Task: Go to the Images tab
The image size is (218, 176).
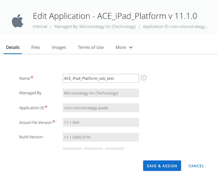Action: pyautogui.click(x=59, y=48)
